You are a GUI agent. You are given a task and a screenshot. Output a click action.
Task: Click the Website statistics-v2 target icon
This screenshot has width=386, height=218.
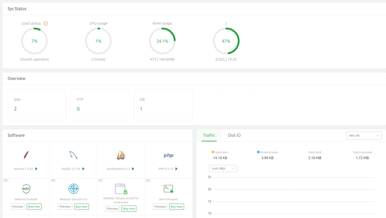point(73,189)
